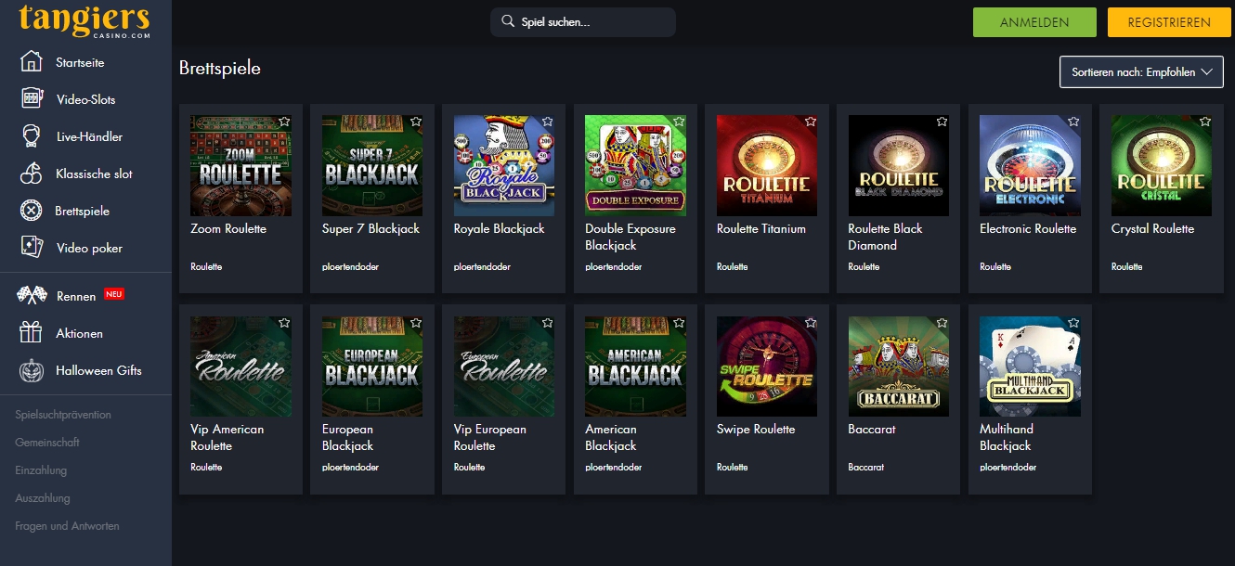
Task: Star the Multihand Blackjack game
Action: [x=1074, y=323]
